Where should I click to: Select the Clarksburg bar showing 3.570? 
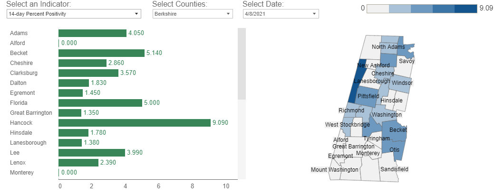tap(88, 73)
